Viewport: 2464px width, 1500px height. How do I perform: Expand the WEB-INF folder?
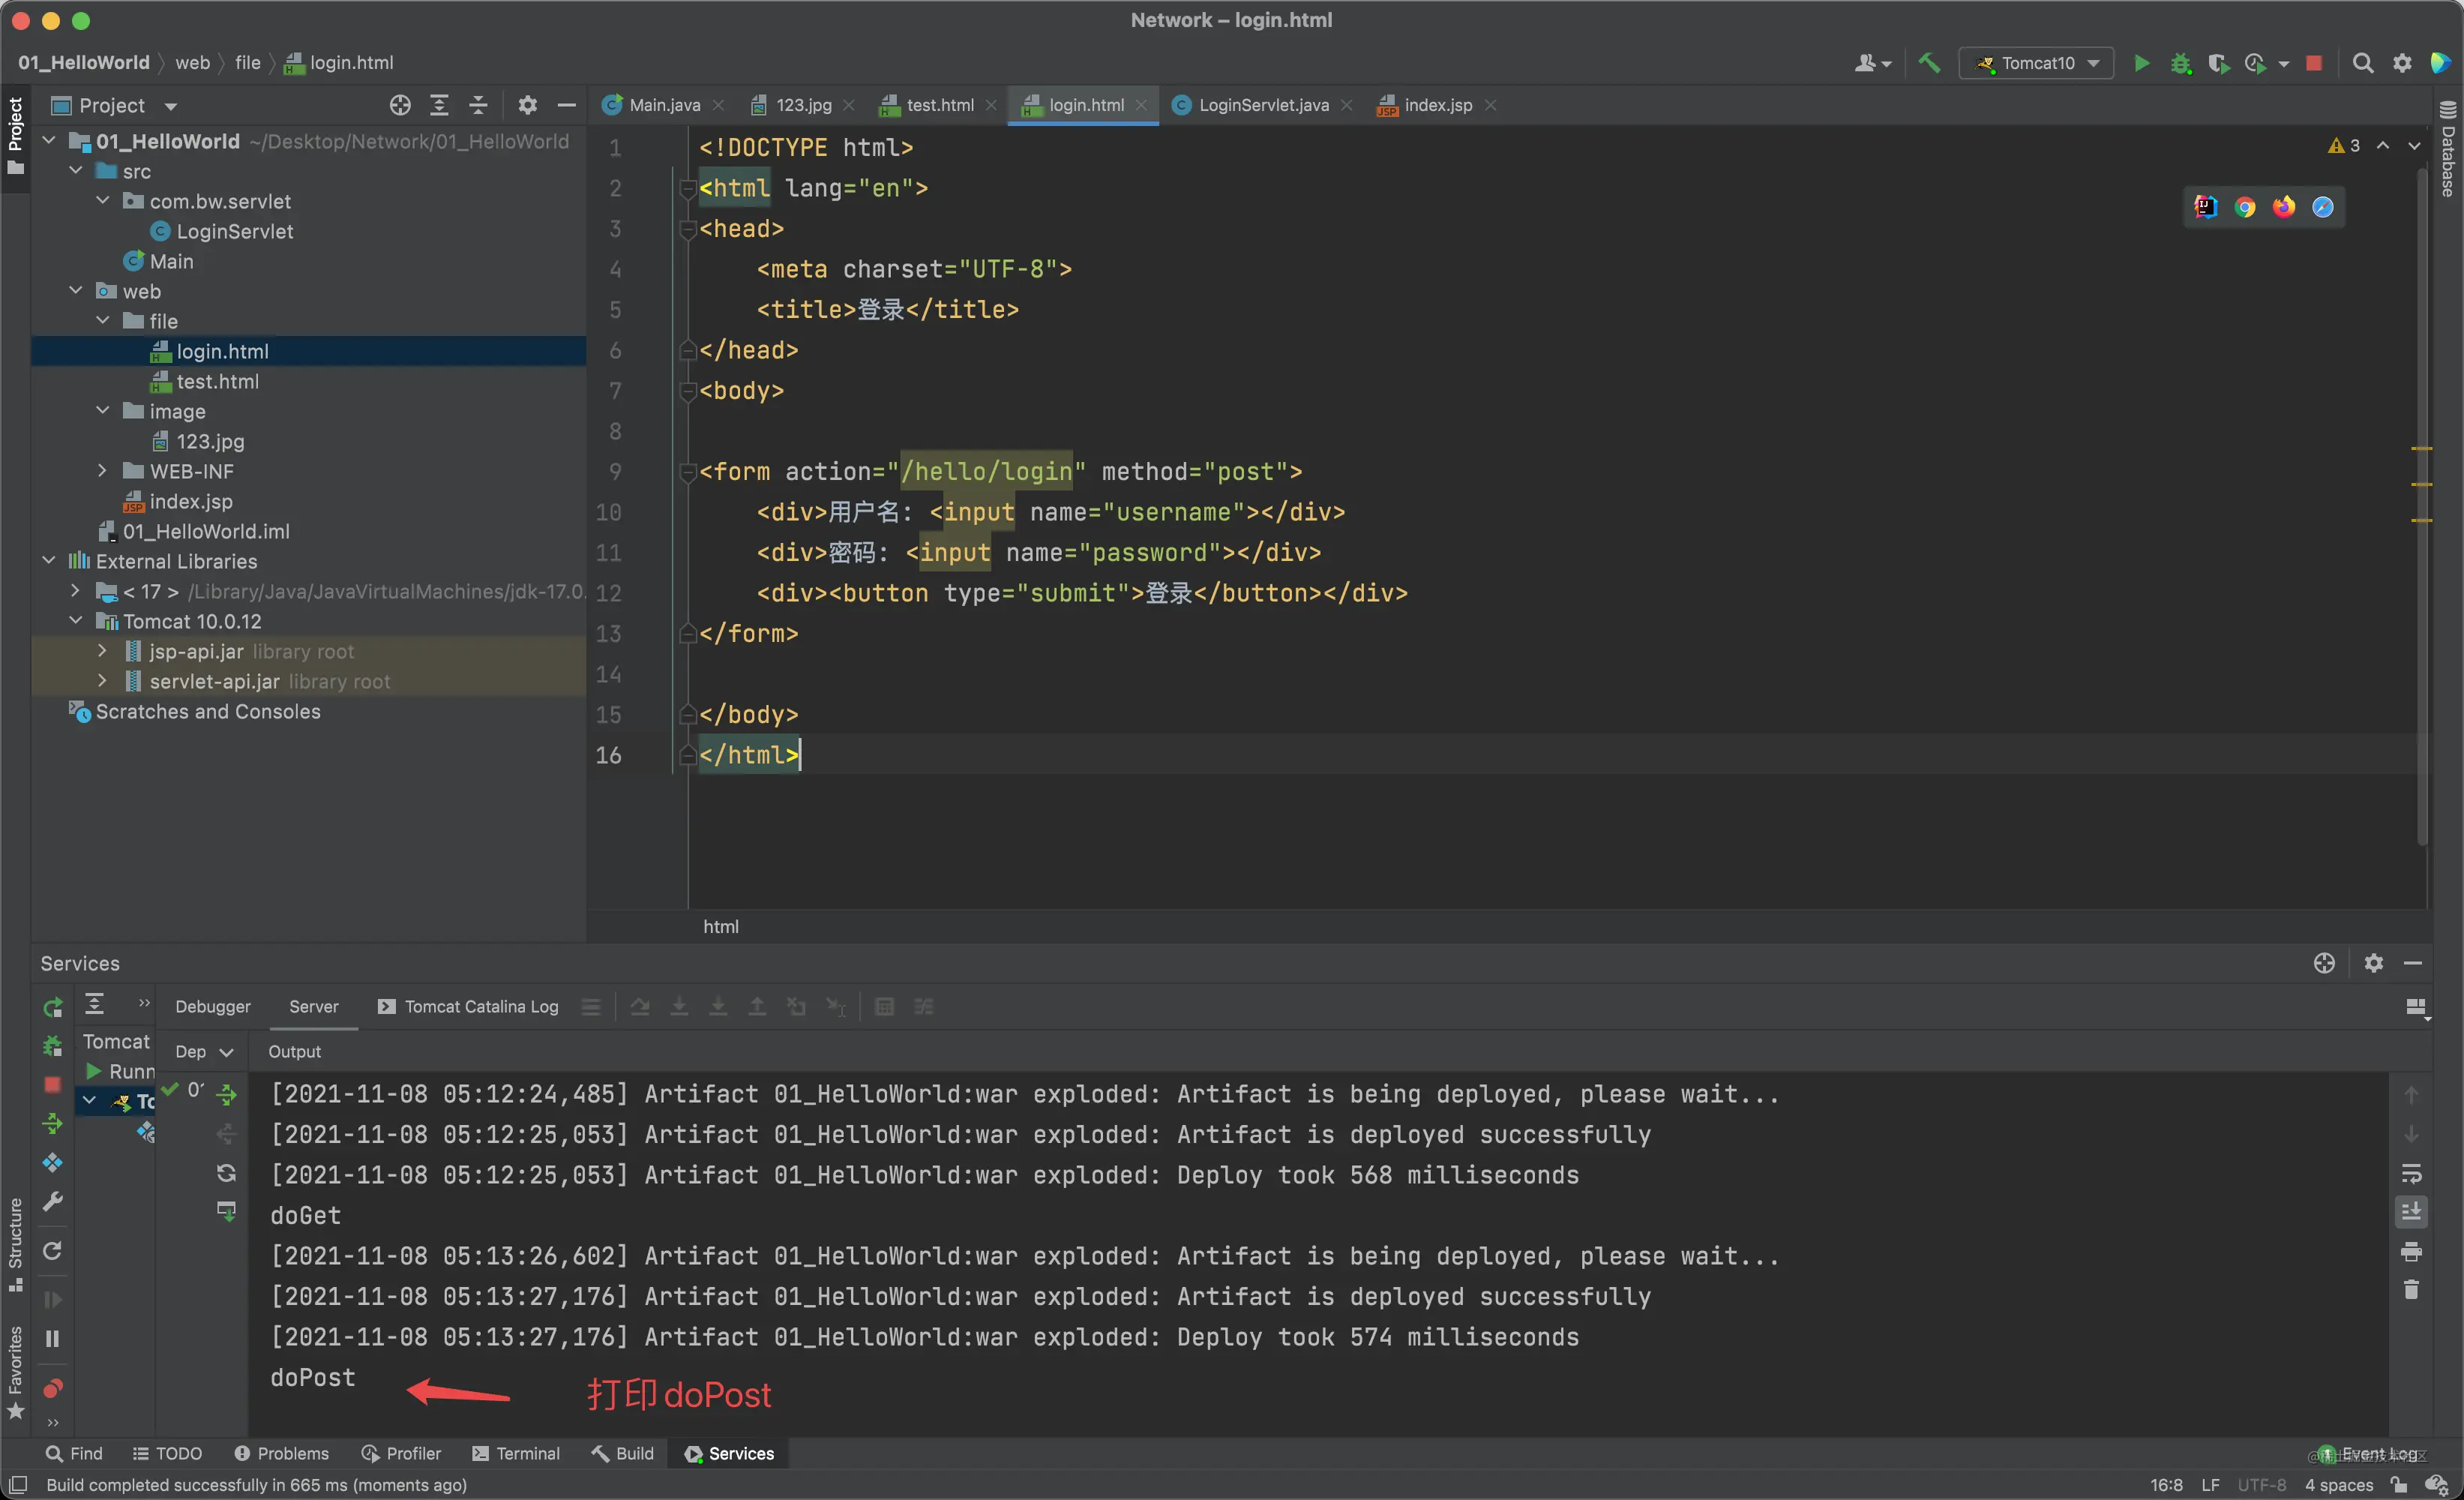(x=103, y=471)
